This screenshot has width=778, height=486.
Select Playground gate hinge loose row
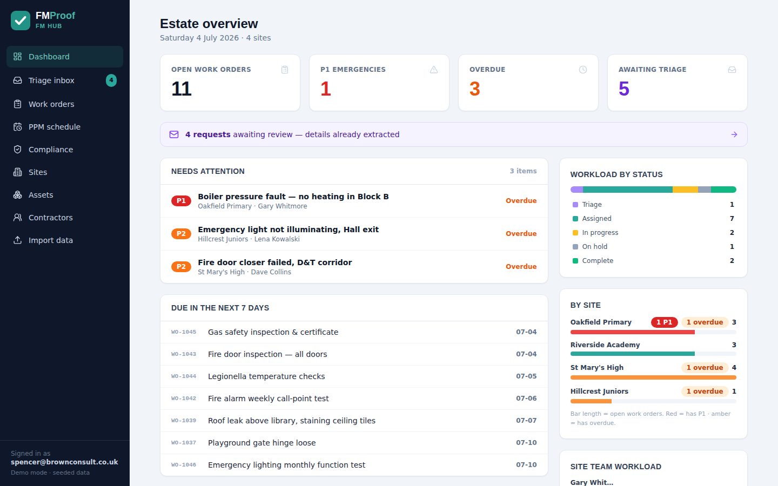tap(354, 443)
